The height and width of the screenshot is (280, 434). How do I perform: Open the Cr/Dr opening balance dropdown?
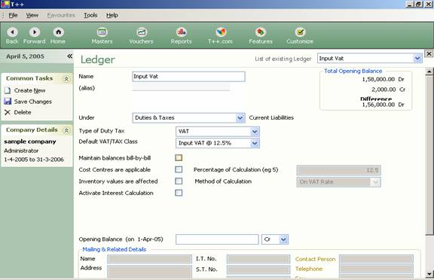click(284, 239)
